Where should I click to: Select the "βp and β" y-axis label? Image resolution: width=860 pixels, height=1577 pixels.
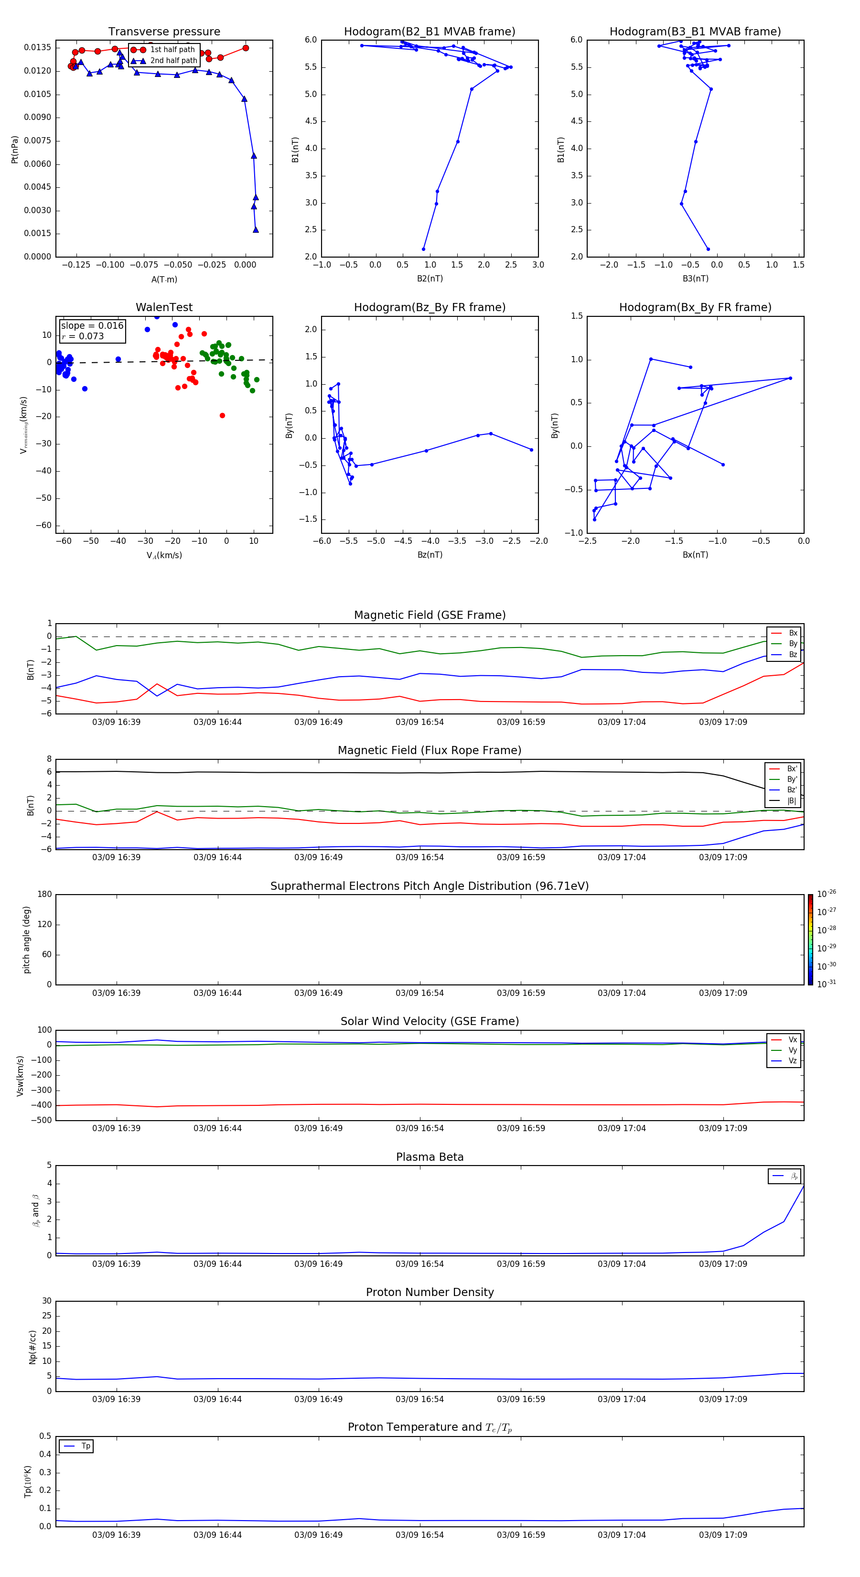tap(36, 1210)
